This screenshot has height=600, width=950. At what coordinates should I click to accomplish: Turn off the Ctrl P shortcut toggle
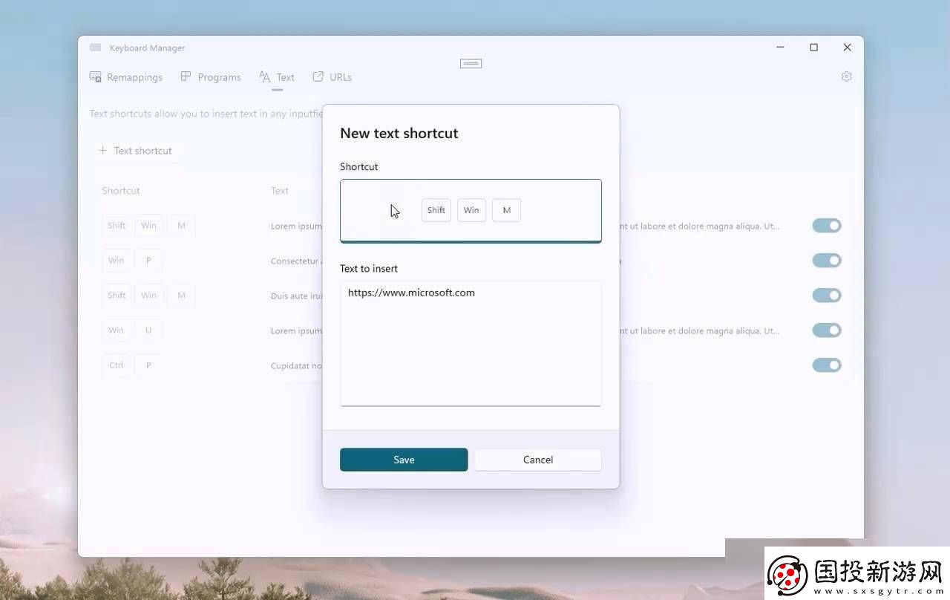pyautogui.click(x=826, y=365)
